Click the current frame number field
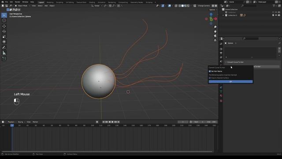282x159 pixels. [183, 122]
